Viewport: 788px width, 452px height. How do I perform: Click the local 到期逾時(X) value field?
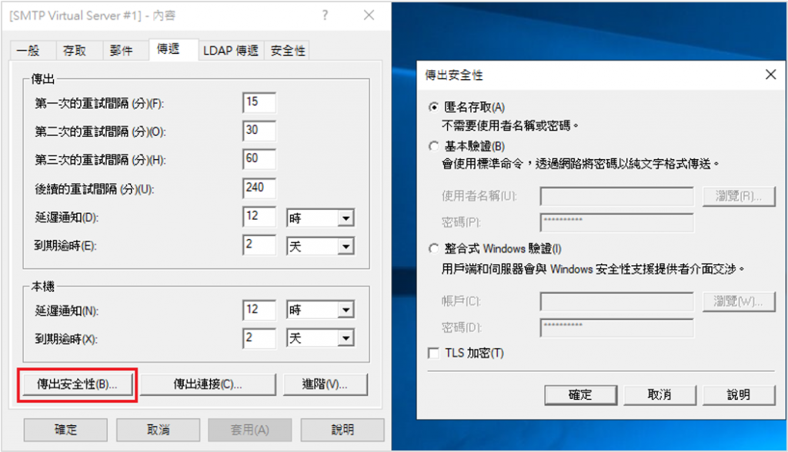pyautogui.click(x=259, y=338)
